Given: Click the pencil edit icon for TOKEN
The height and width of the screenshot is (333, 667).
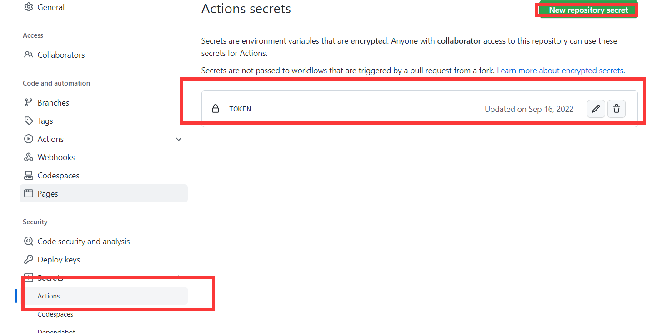Looking at the screenshot, I should coord(596,109).
